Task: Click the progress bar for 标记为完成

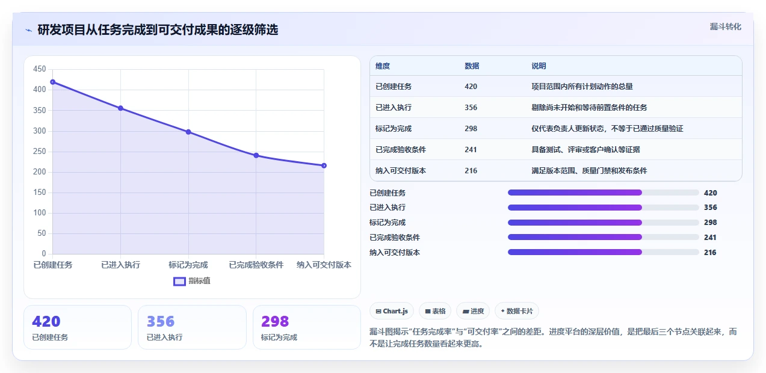Action: (604, 223)
